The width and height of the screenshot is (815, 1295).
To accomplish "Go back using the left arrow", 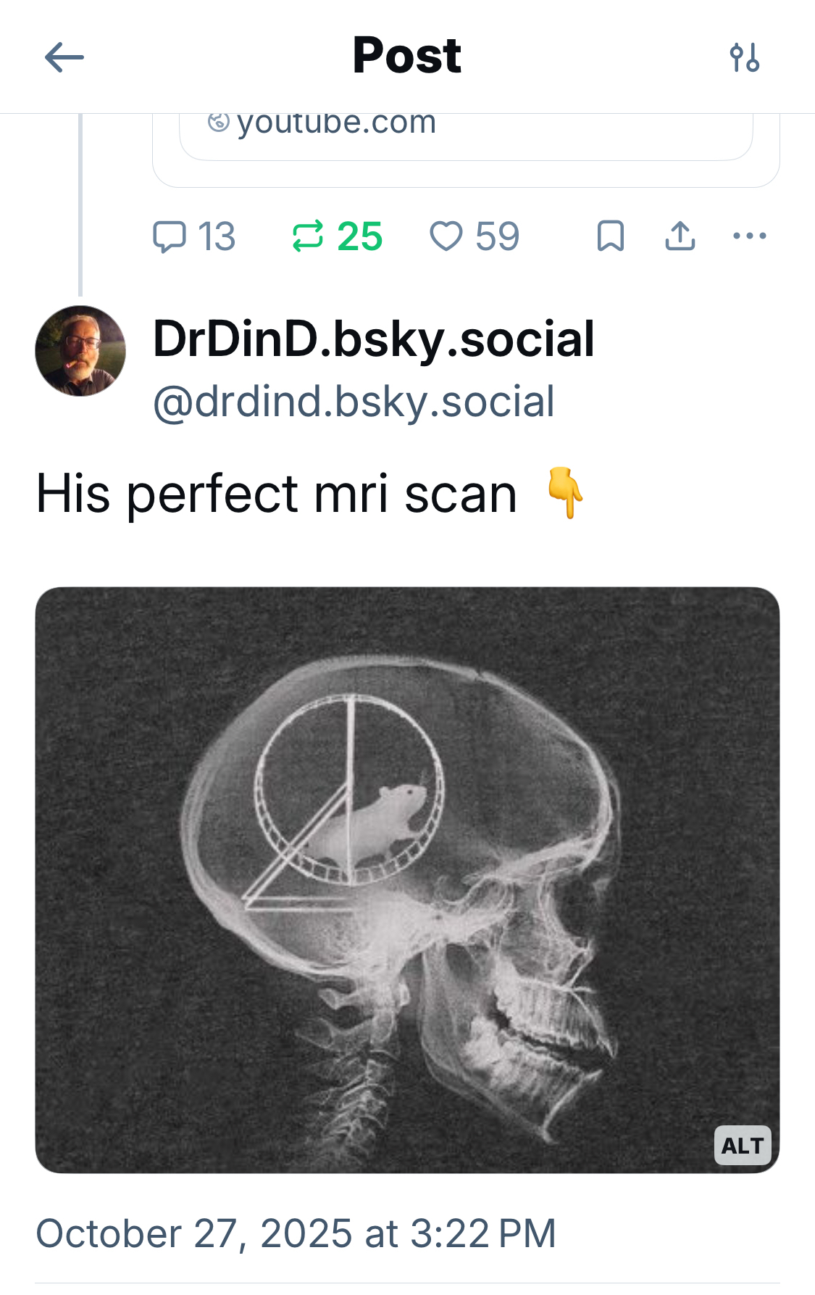I will pos(64,57).
